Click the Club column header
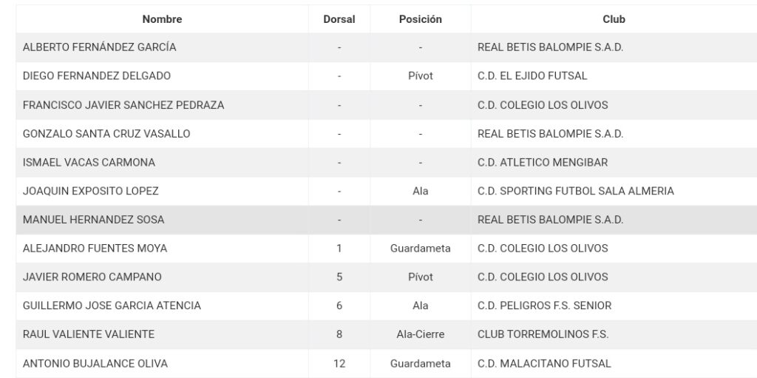Image resolution: width=757 pixels, height=378 pixels. coord(614,19)
